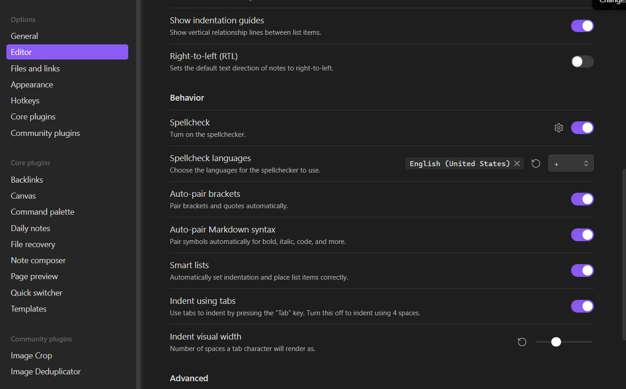Click the settings content vertical scrollbar

623,254
